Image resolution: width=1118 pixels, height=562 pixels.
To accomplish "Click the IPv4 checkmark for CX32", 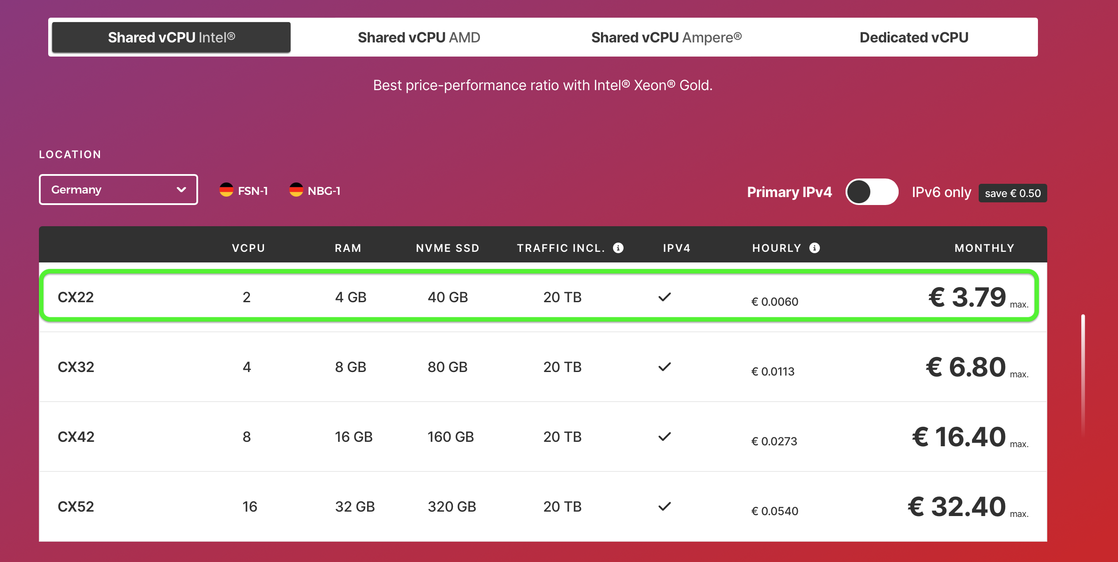I will pos(664,367).
